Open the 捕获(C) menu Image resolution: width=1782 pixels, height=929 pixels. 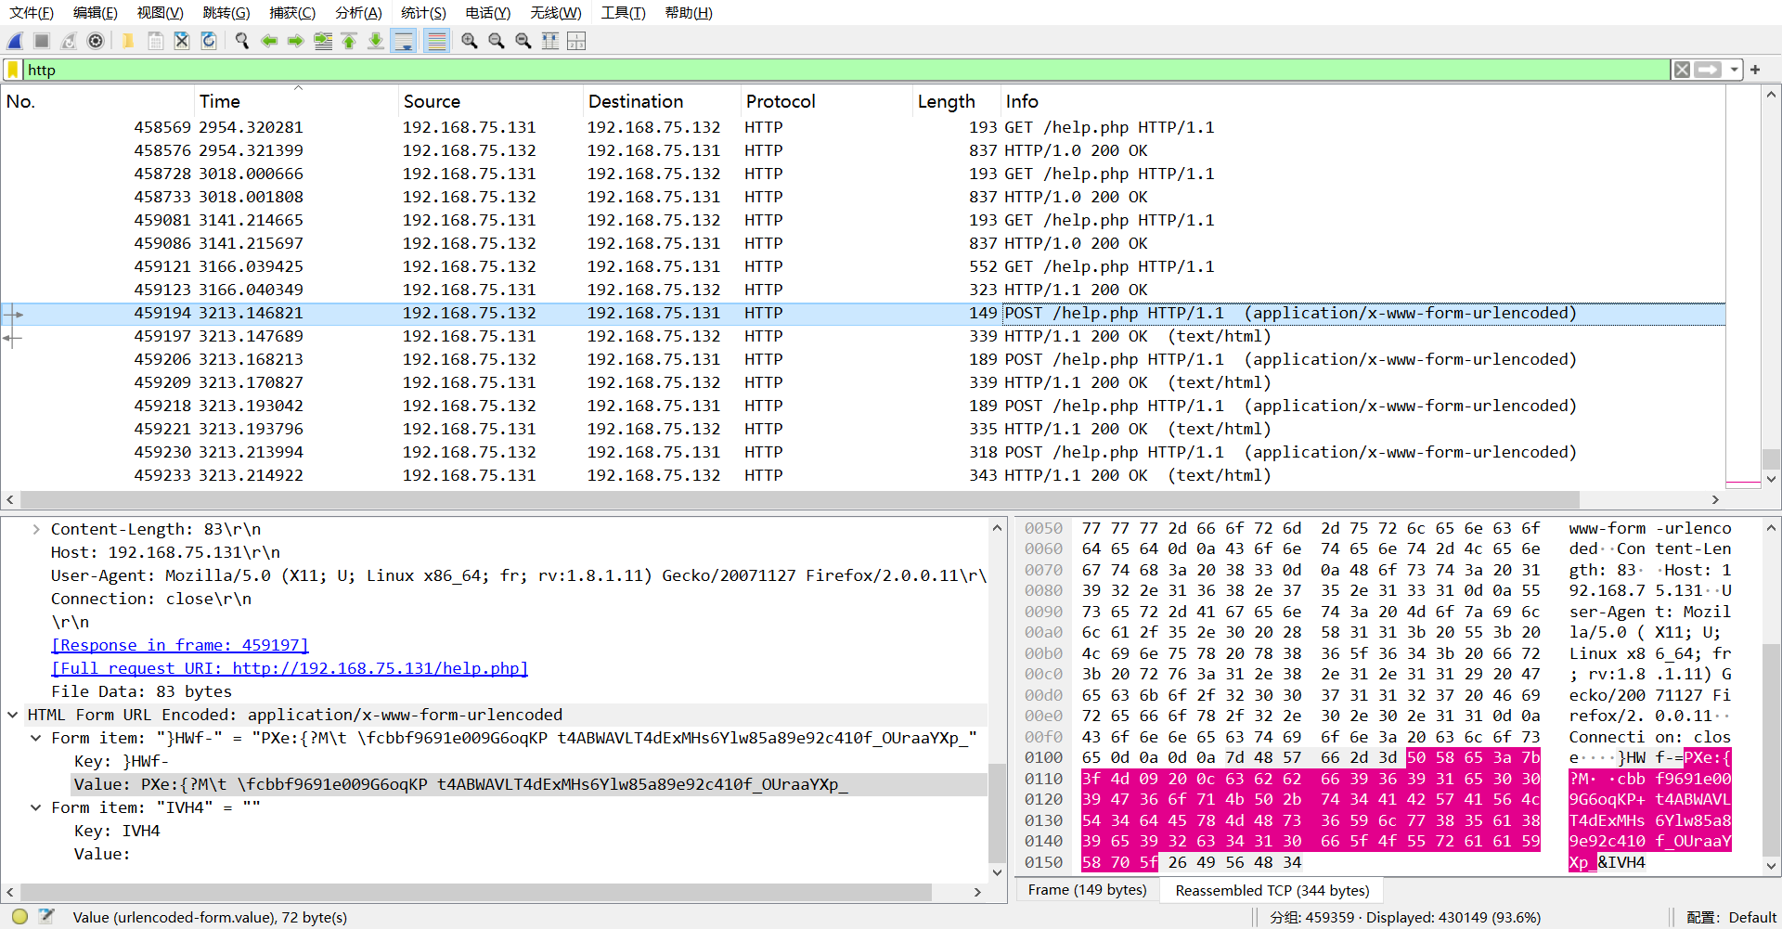pyautogui.click(x=292, y=13)
